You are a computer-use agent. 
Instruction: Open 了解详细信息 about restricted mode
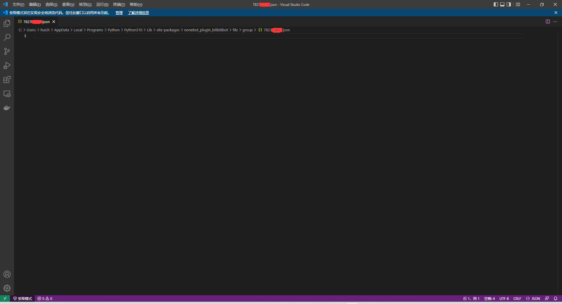click(x=138, y=13)
